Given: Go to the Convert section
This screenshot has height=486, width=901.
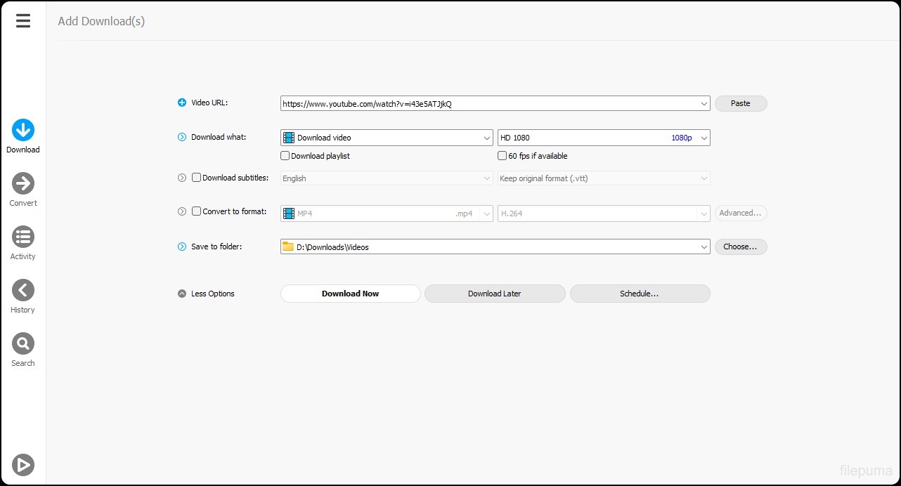Looking at the screenshot, I should (x=23, y=184).
